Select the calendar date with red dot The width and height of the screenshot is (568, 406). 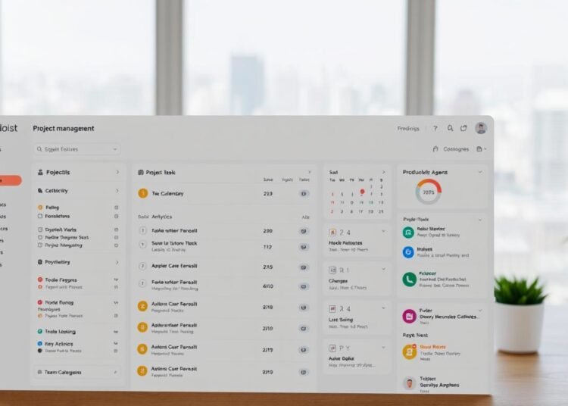362,192
